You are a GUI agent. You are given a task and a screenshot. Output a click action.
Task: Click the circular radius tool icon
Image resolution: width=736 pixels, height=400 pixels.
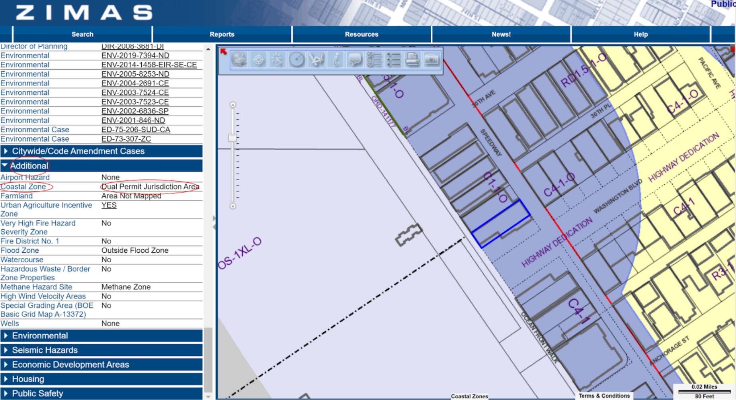[297, 60]
